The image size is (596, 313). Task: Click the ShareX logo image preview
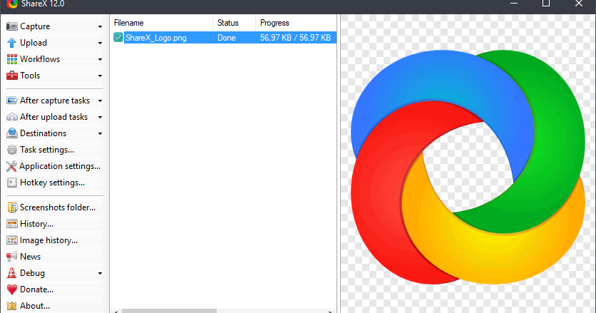468,168
